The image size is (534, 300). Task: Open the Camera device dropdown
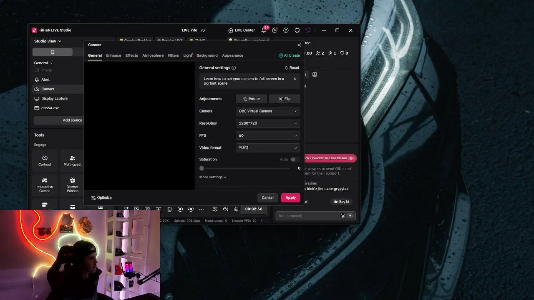point(268,111)
